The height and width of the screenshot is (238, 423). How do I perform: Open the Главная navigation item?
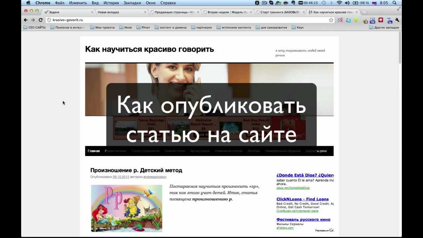pyautogui.click(x=94, y=151)
